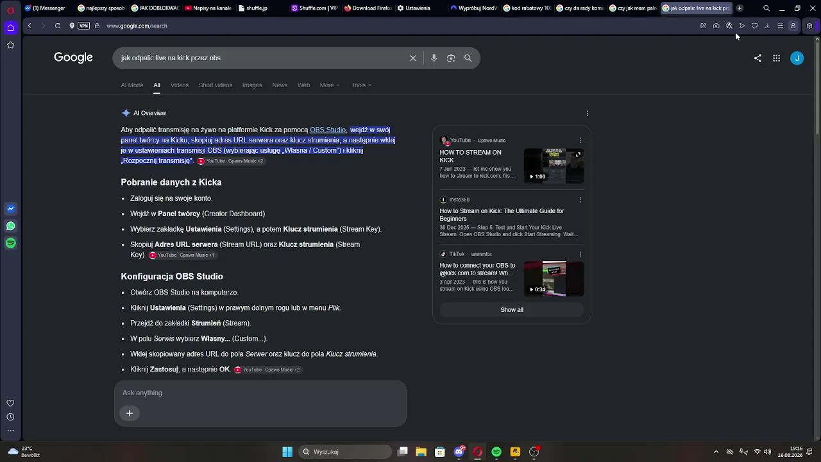Click the Opera profile icon in toolbar
821x462 pixels.
793,26
